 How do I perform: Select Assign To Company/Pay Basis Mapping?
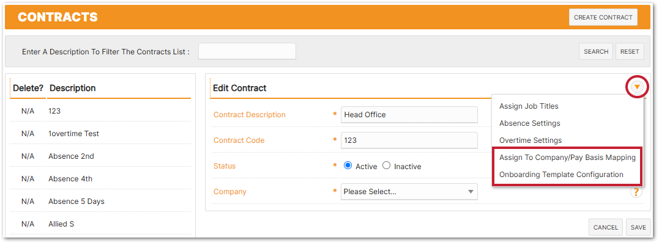[x=567, y=158]
